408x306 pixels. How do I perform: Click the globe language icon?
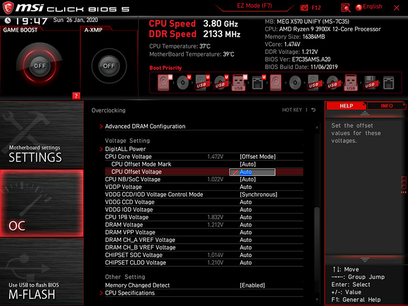(x=359, y=7)
